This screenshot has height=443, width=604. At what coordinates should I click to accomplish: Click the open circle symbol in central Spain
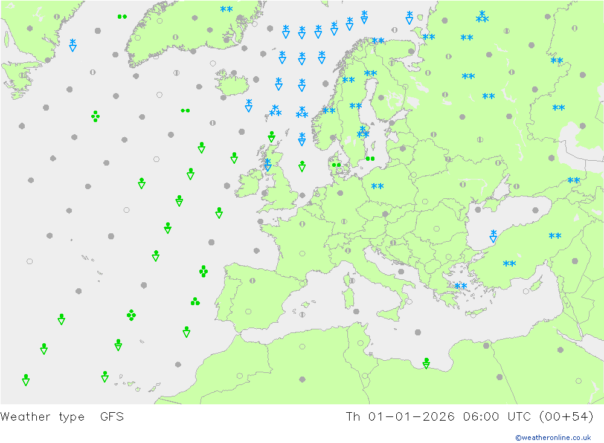(248, 311)
